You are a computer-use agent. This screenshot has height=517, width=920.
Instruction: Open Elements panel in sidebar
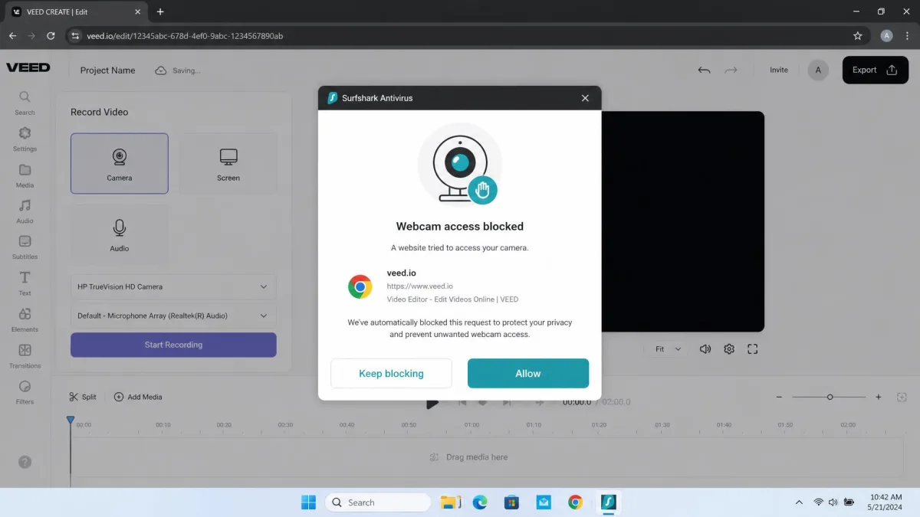(x=25, y=319)
